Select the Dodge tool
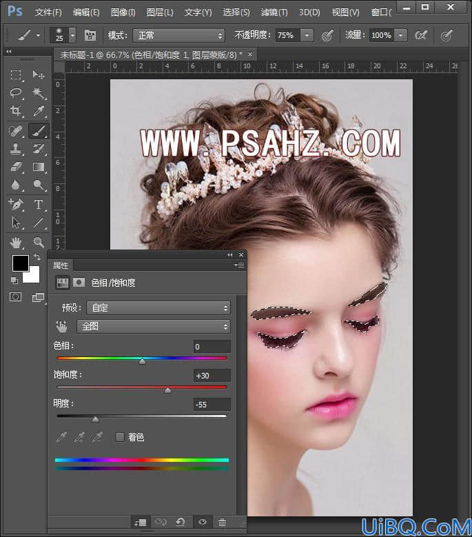This screenshot has height=537, width=472. (x=39, y=185)
